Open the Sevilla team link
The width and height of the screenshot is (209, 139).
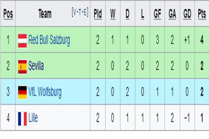(36, 65)
